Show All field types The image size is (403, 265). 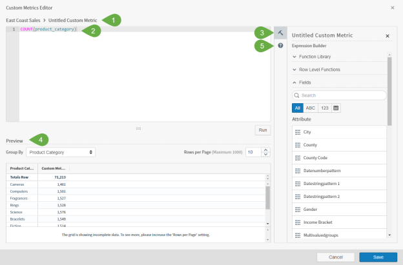point(297,108)
